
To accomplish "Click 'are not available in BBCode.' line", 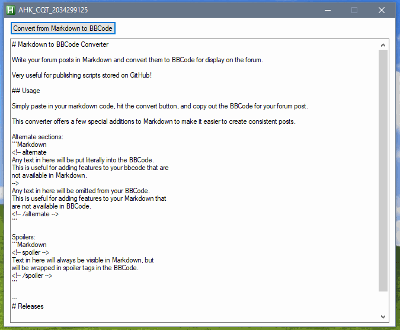I will pyautogui.click(x=52, y=206).
